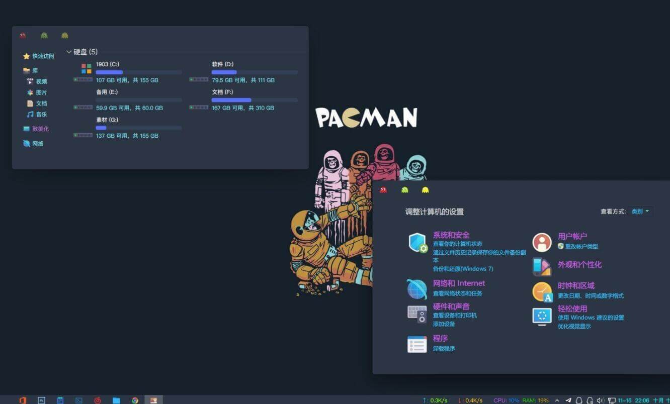This screenshot has width=670, height=404.
Task: Select 快速访问 in the sidebar
Action: pyautogui.click(x=43, y=56)
